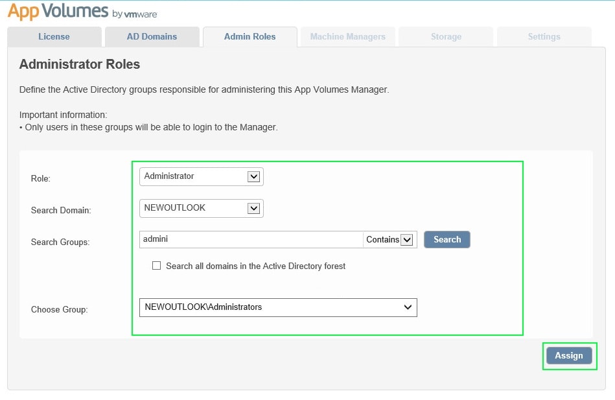The image size is (615, 400).
Task: Click the Search Groups text field
Action: pos(251,240)
